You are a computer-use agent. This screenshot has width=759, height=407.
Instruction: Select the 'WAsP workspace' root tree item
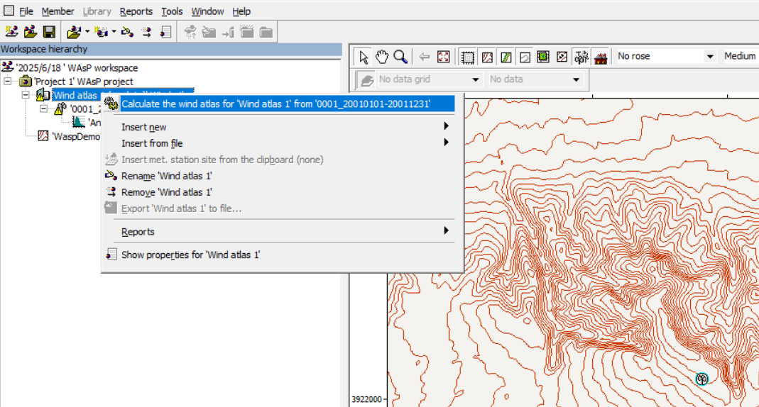(77, 68)
